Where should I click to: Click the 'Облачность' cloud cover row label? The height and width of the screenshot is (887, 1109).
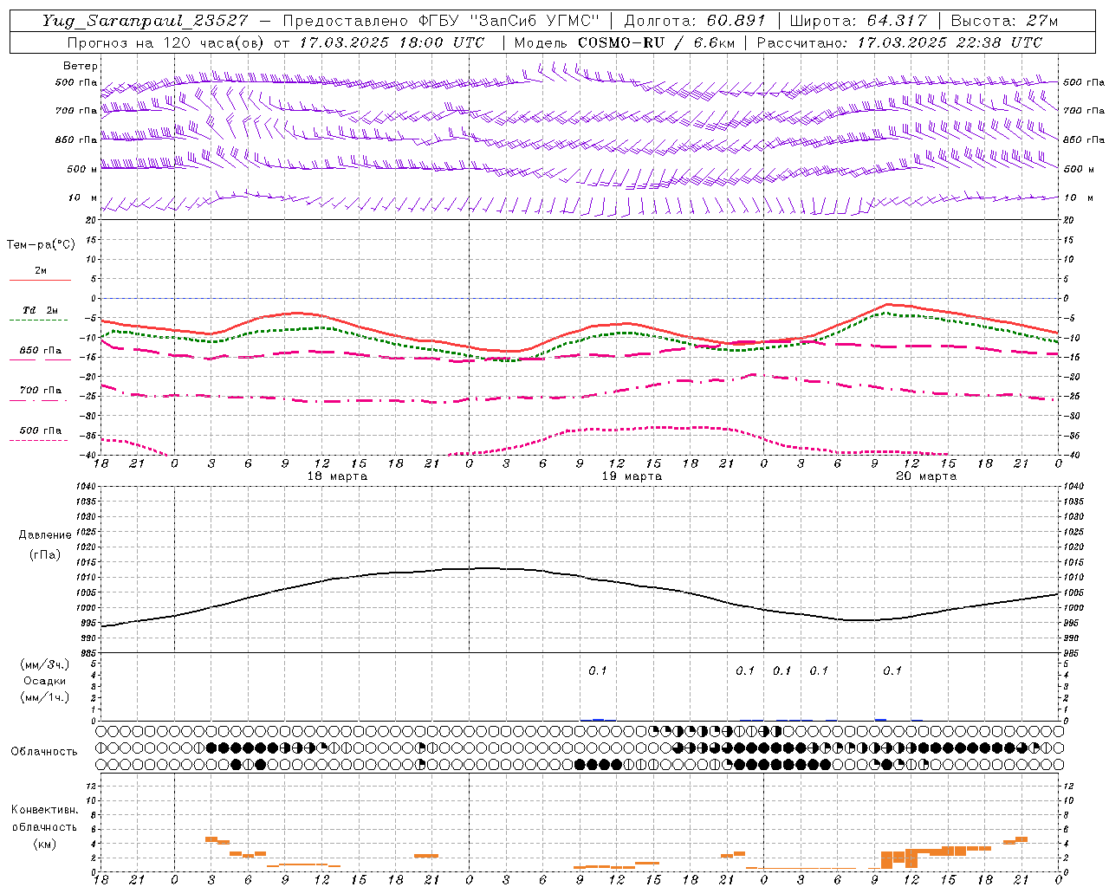click(x=44, y=752)
